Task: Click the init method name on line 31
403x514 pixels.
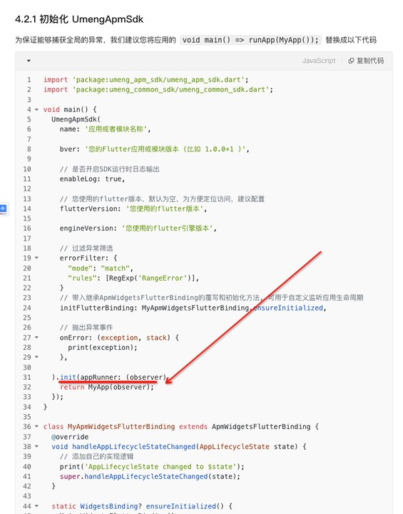Action: [x=68, y=377]
